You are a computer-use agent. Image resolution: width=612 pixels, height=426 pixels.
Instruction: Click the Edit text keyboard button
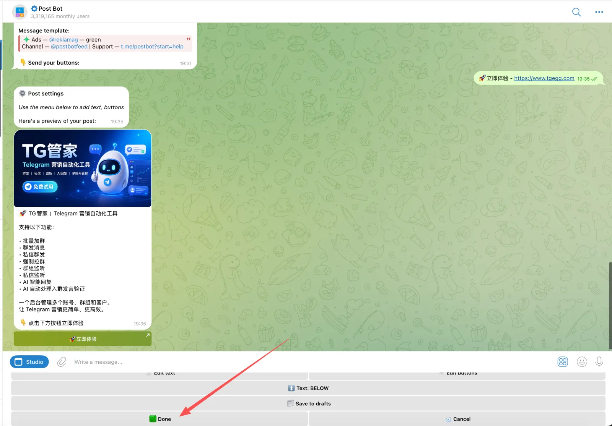[160, 375]
